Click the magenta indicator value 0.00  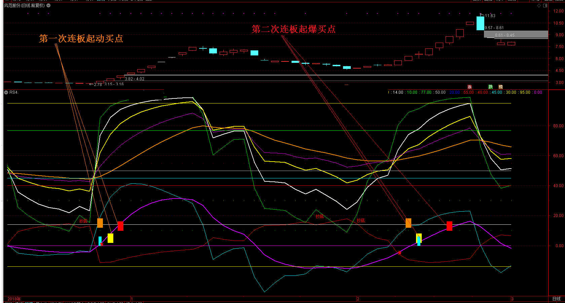pyautogui.click(x=538, y=92)
